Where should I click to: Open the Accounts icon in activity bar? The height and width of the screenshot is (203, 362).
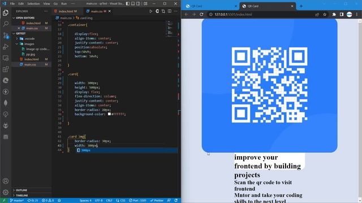(x=6, y=181)
